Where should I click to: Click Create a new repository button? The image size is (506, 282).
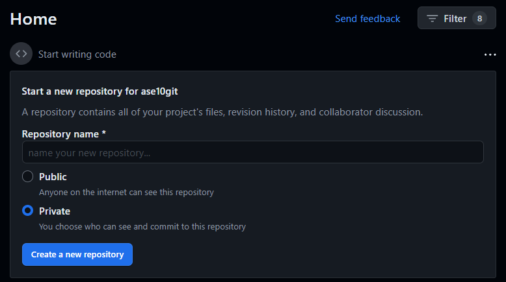(x=77, y=254)
